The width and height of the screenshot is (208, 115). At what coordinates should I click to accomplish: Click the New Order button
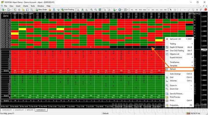(41, 10)
